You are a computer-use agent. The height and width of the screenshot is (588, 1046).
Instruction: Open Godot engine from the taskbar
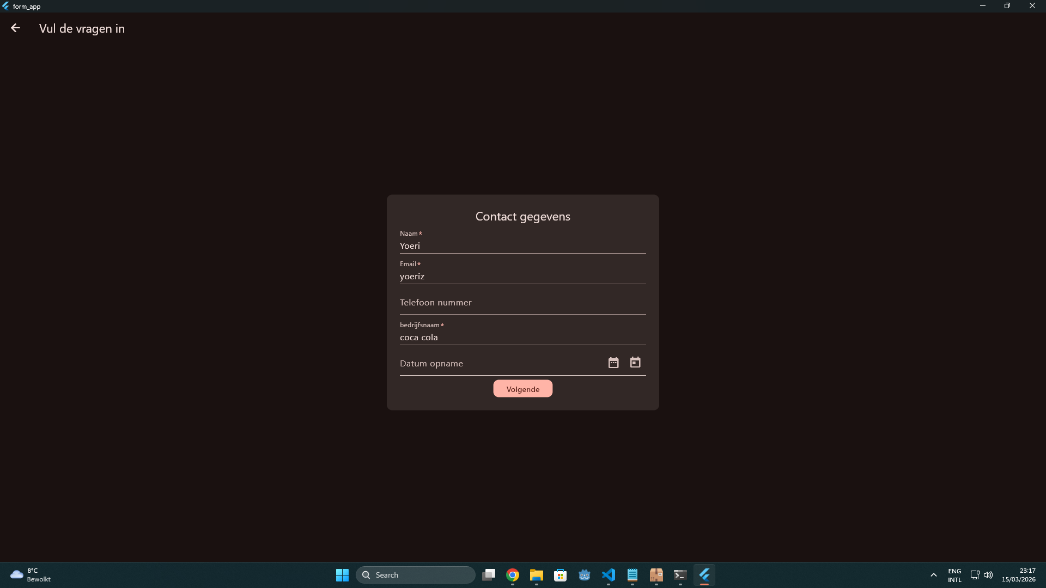pos(584,575)
